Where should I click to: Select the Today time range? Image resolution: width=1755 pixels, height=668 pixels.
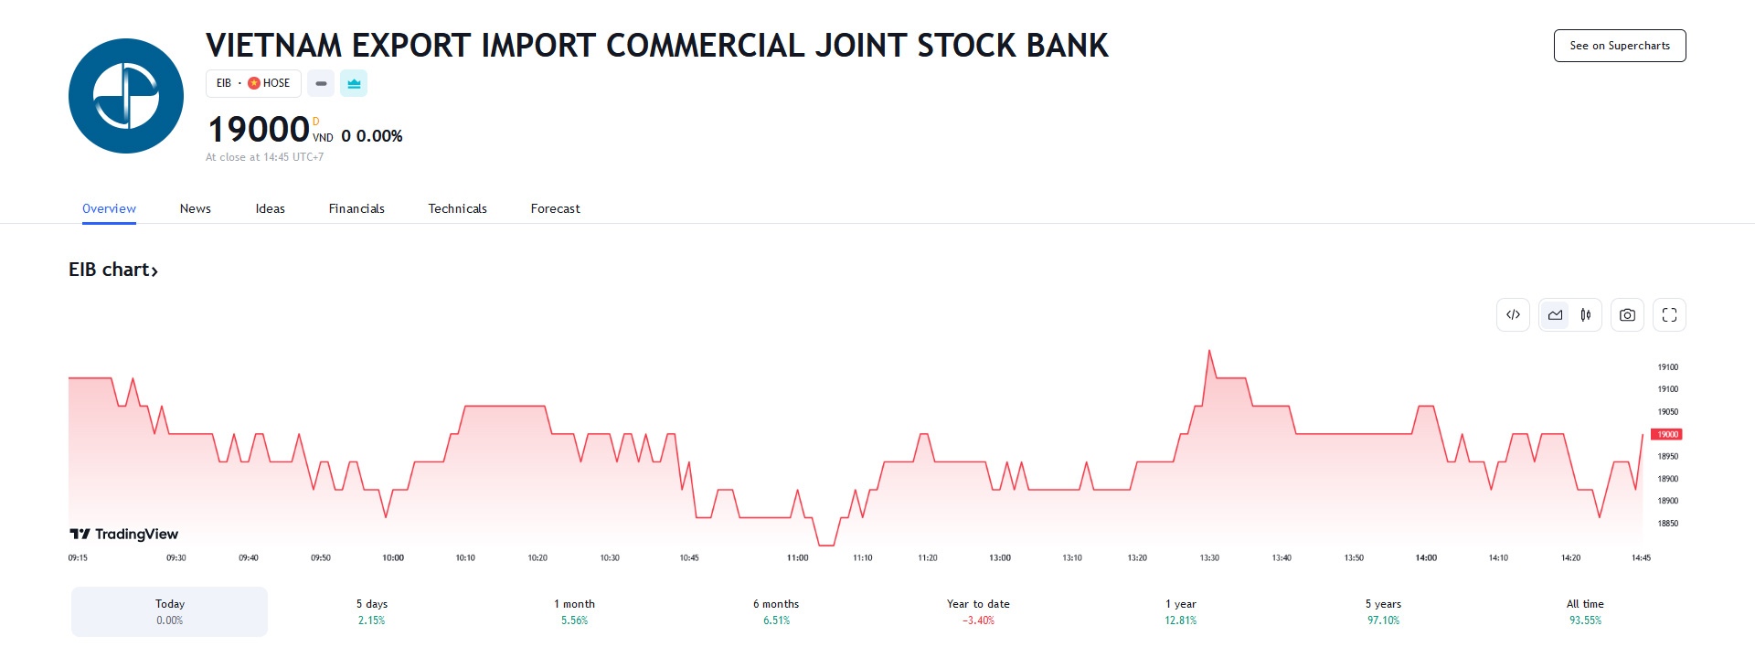click(170, 611)
